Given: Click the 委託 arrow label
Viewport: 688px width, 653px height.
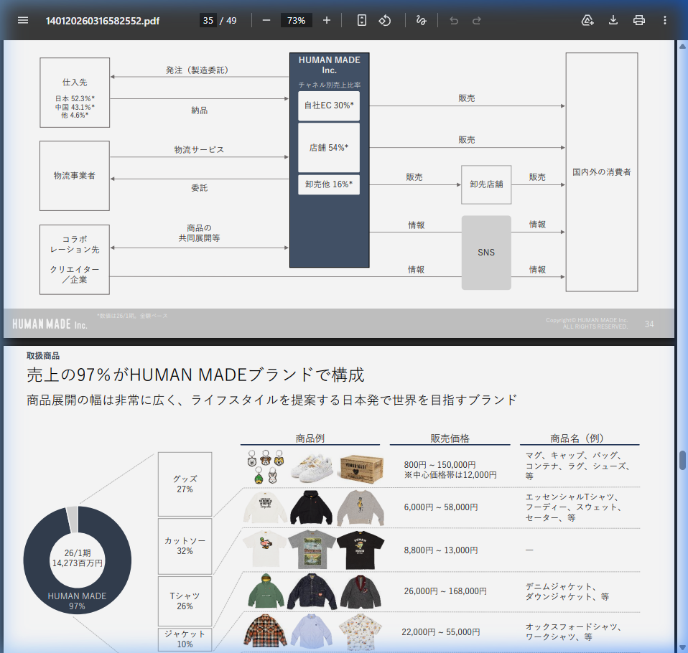Looking at the screenshot, I should pos(199,188).
